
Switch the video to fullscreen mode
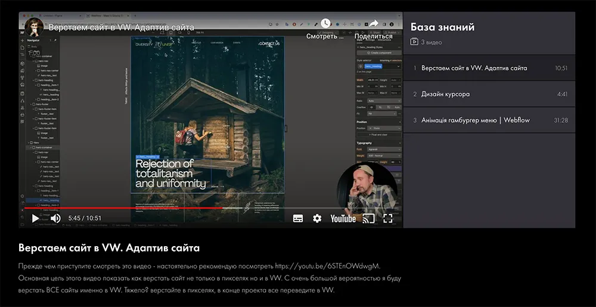pos(388,218)
